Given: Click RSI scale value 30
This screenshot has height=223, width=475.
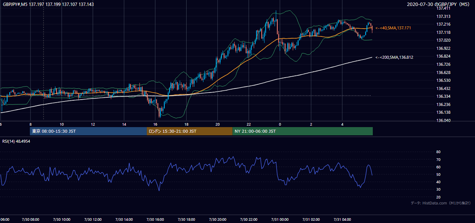Looking at the screenshot, I should click(439, 190).
